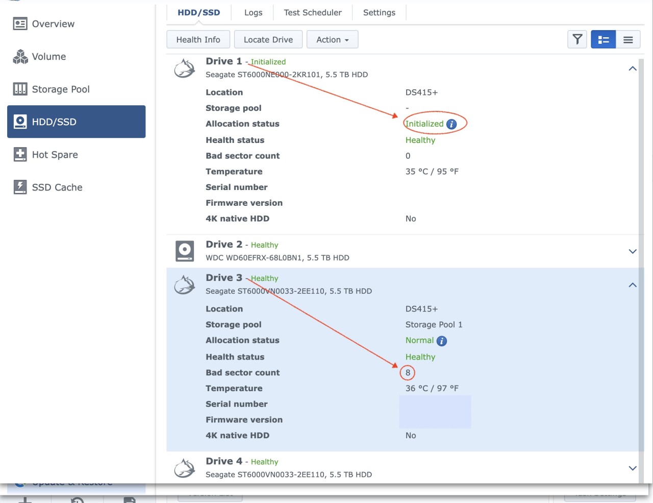Collapse Drive 1 details
This screenshot has height=503, width=653.
[x=633, y=68]
